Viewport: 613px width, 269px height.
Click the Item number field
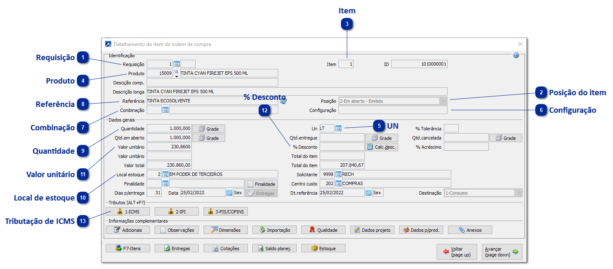[346, 64]
